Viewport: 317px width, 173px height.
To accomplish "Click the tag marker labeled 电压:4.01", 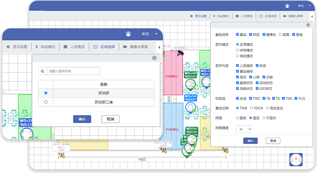I will coord(190,107).
